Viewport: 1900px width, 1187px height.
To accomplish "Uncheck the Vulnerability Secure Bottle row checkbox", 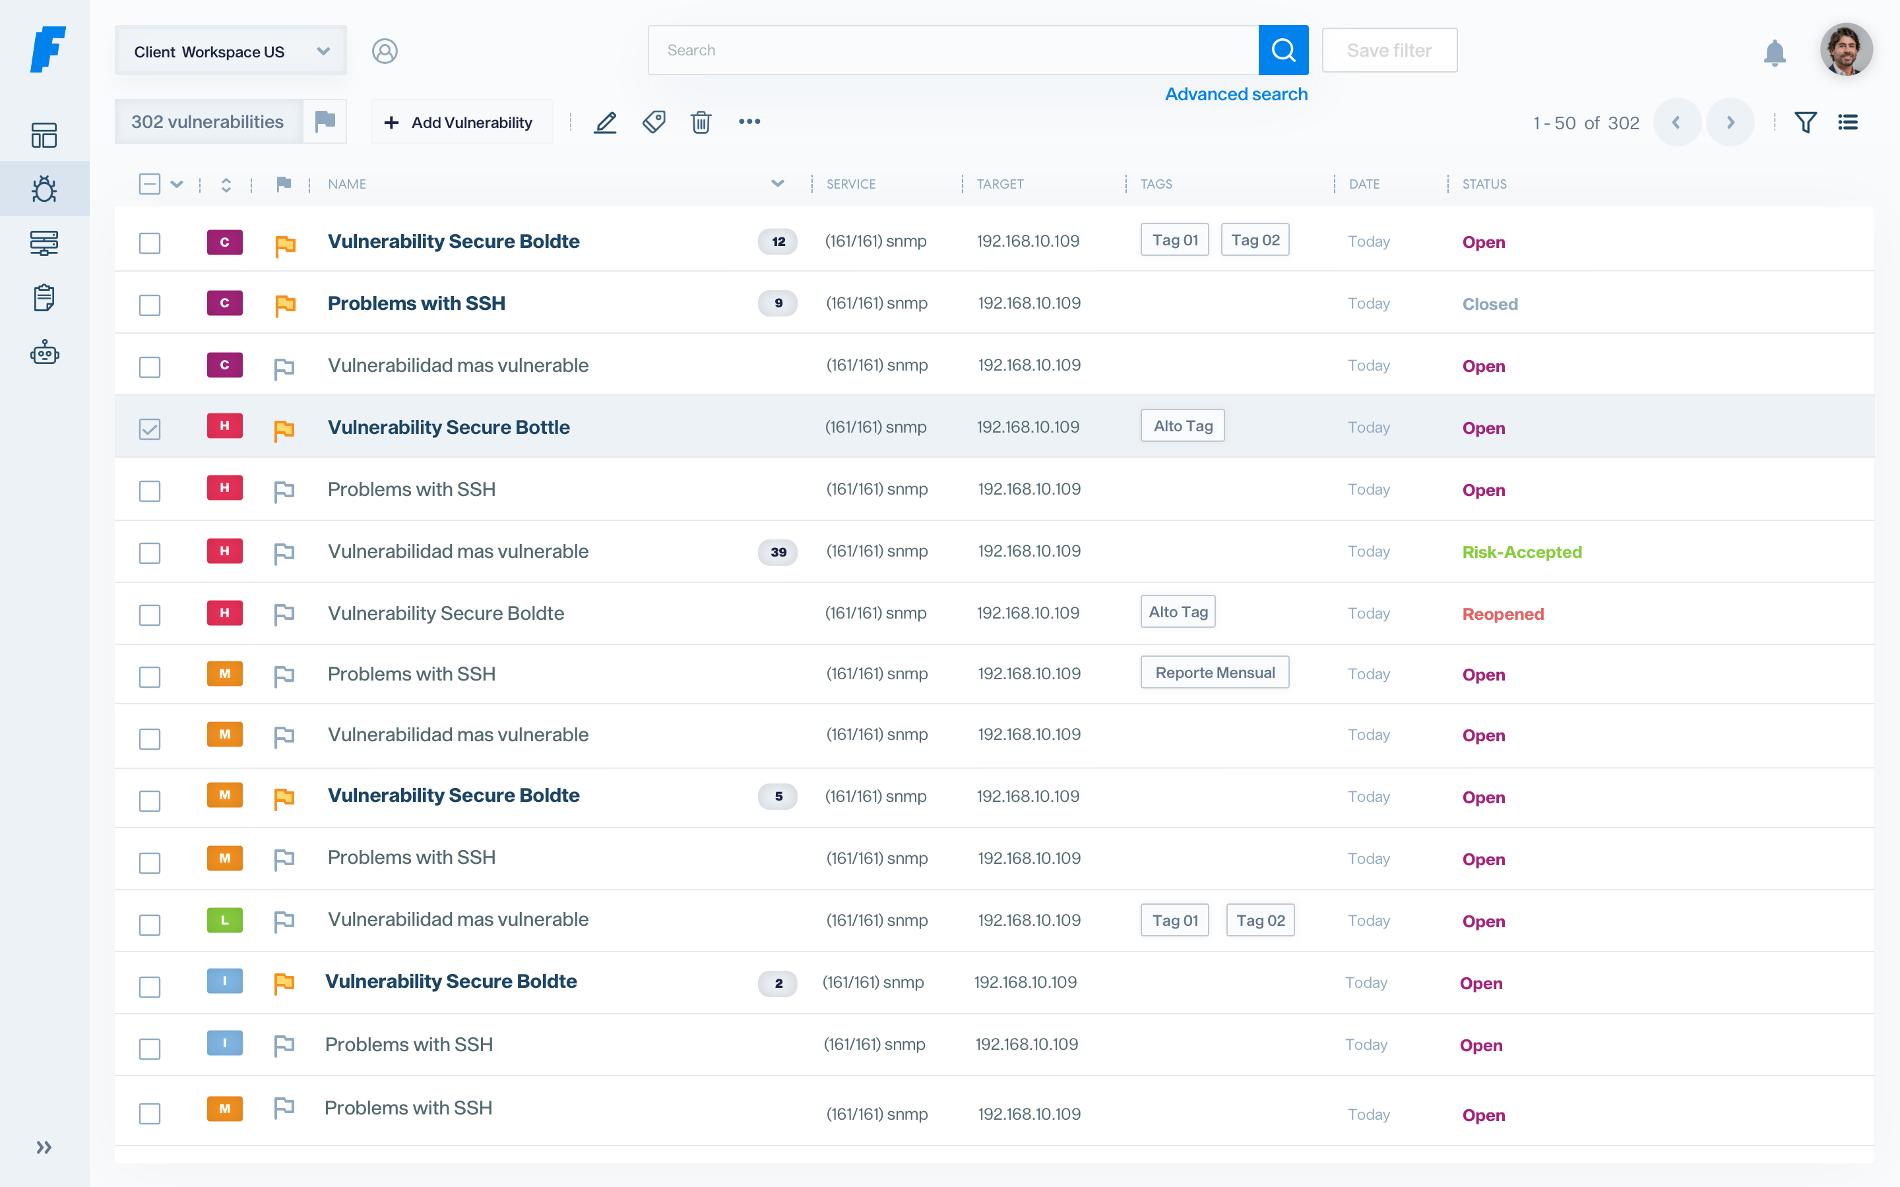I will tap(149, 428).
